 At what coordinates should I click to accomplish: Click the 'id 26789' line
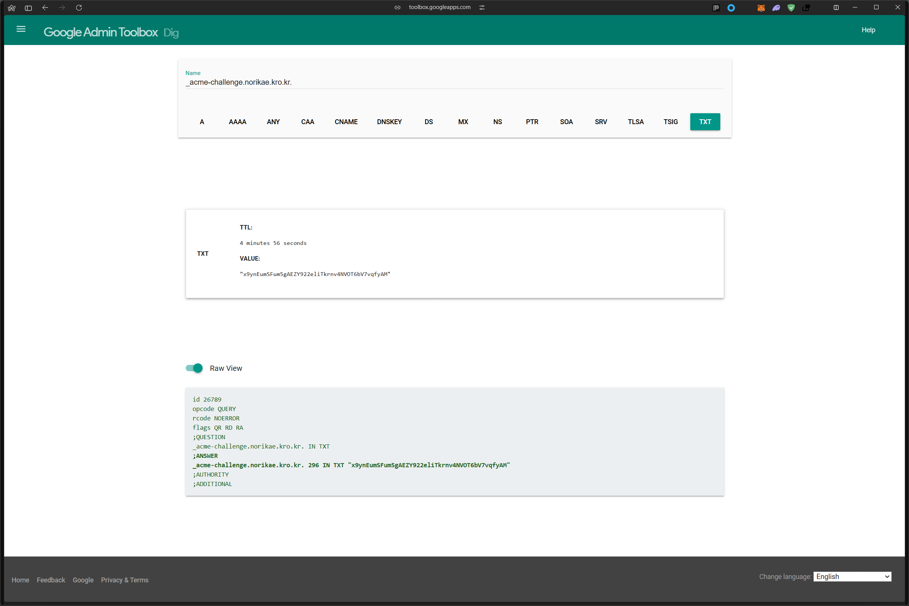coord(207,399)
